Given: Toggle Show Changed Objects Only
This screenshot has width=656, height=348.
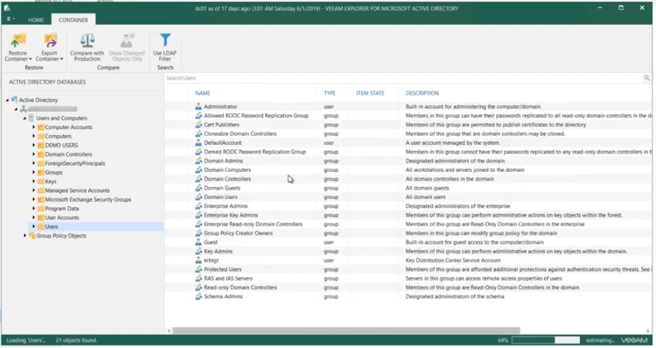Looking at the screenshot, I should [x=127, y=47].
